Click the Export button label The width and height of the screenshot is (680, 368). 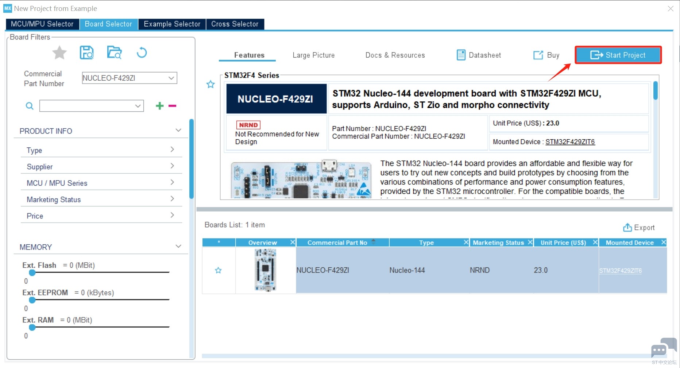pos(644,228)
